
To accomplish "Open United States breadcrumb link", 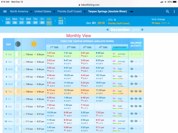I will (43, 11).
